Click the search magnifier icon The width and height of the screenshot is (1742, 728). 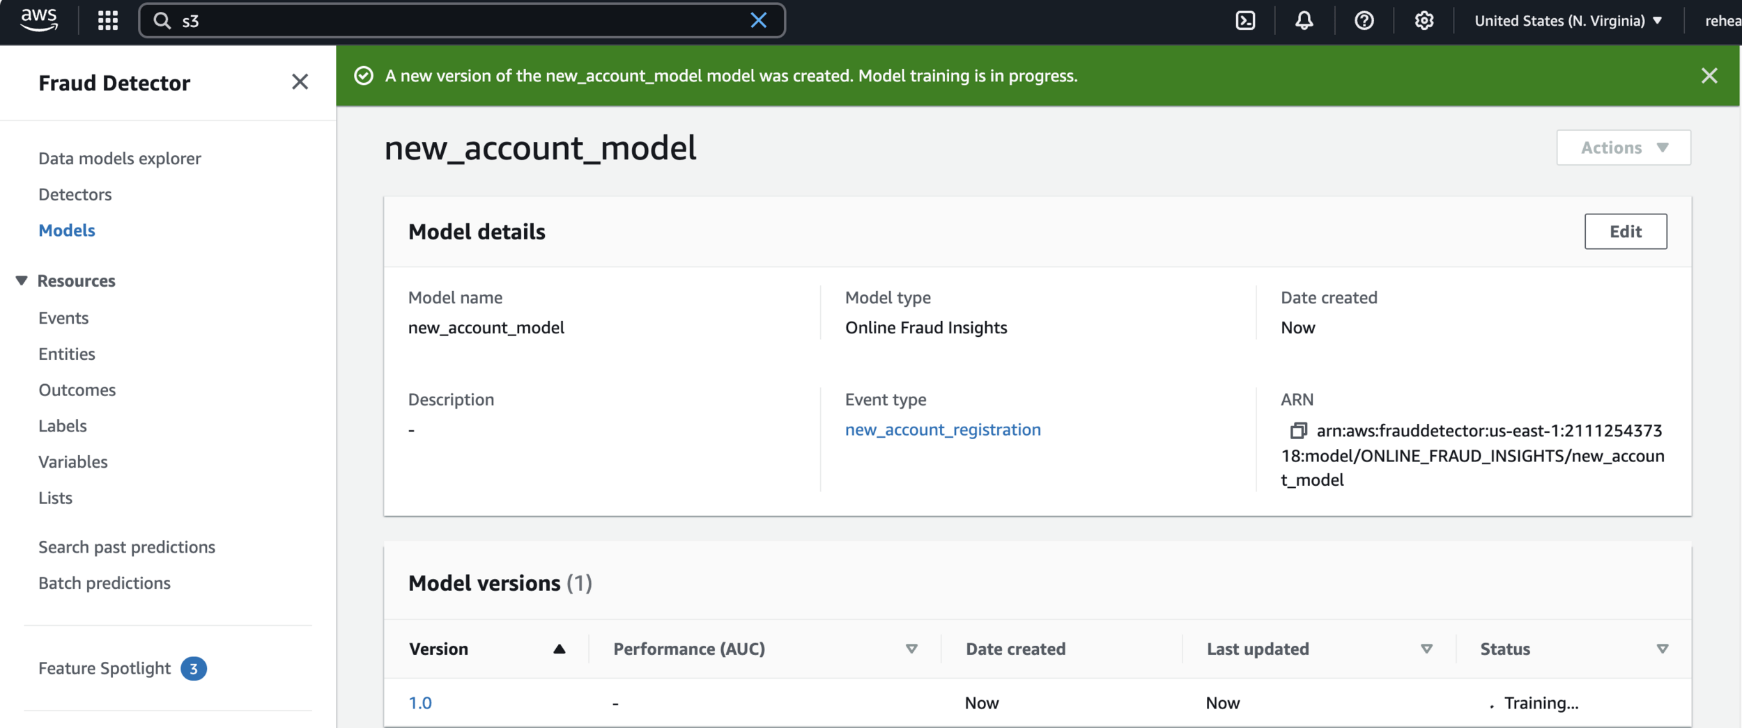(162, 21)
